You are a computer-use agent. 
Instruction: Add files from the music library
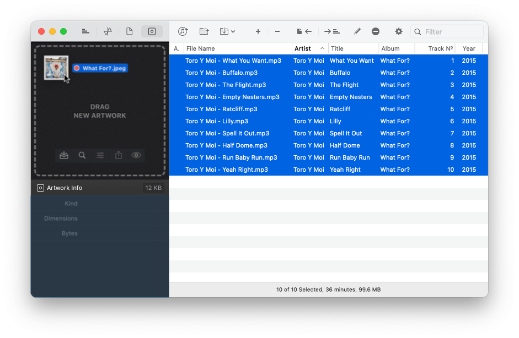click(183, 31)
